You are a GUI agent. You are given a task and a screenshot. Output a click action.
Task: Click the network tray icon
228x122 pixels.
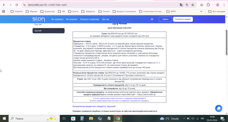coord(197,118)
